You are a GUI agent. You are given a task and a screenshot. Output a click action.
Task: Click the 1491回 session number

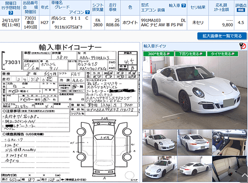pyautogui.click(x=30, y=27)
